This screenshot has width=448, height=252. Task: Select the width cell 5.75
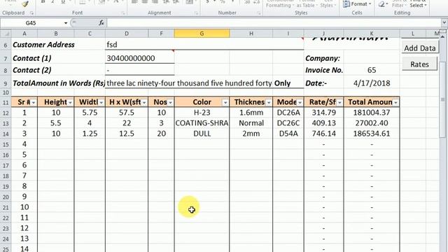point(90,113)
